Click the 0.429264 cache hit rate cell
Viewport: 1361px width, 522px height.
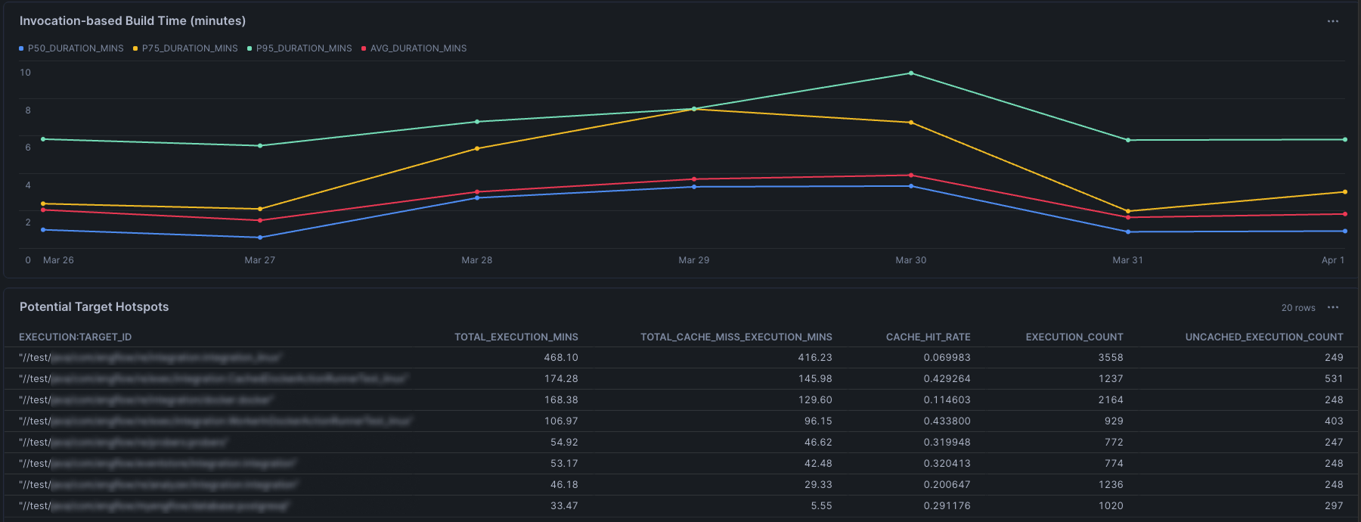(947, 379)
